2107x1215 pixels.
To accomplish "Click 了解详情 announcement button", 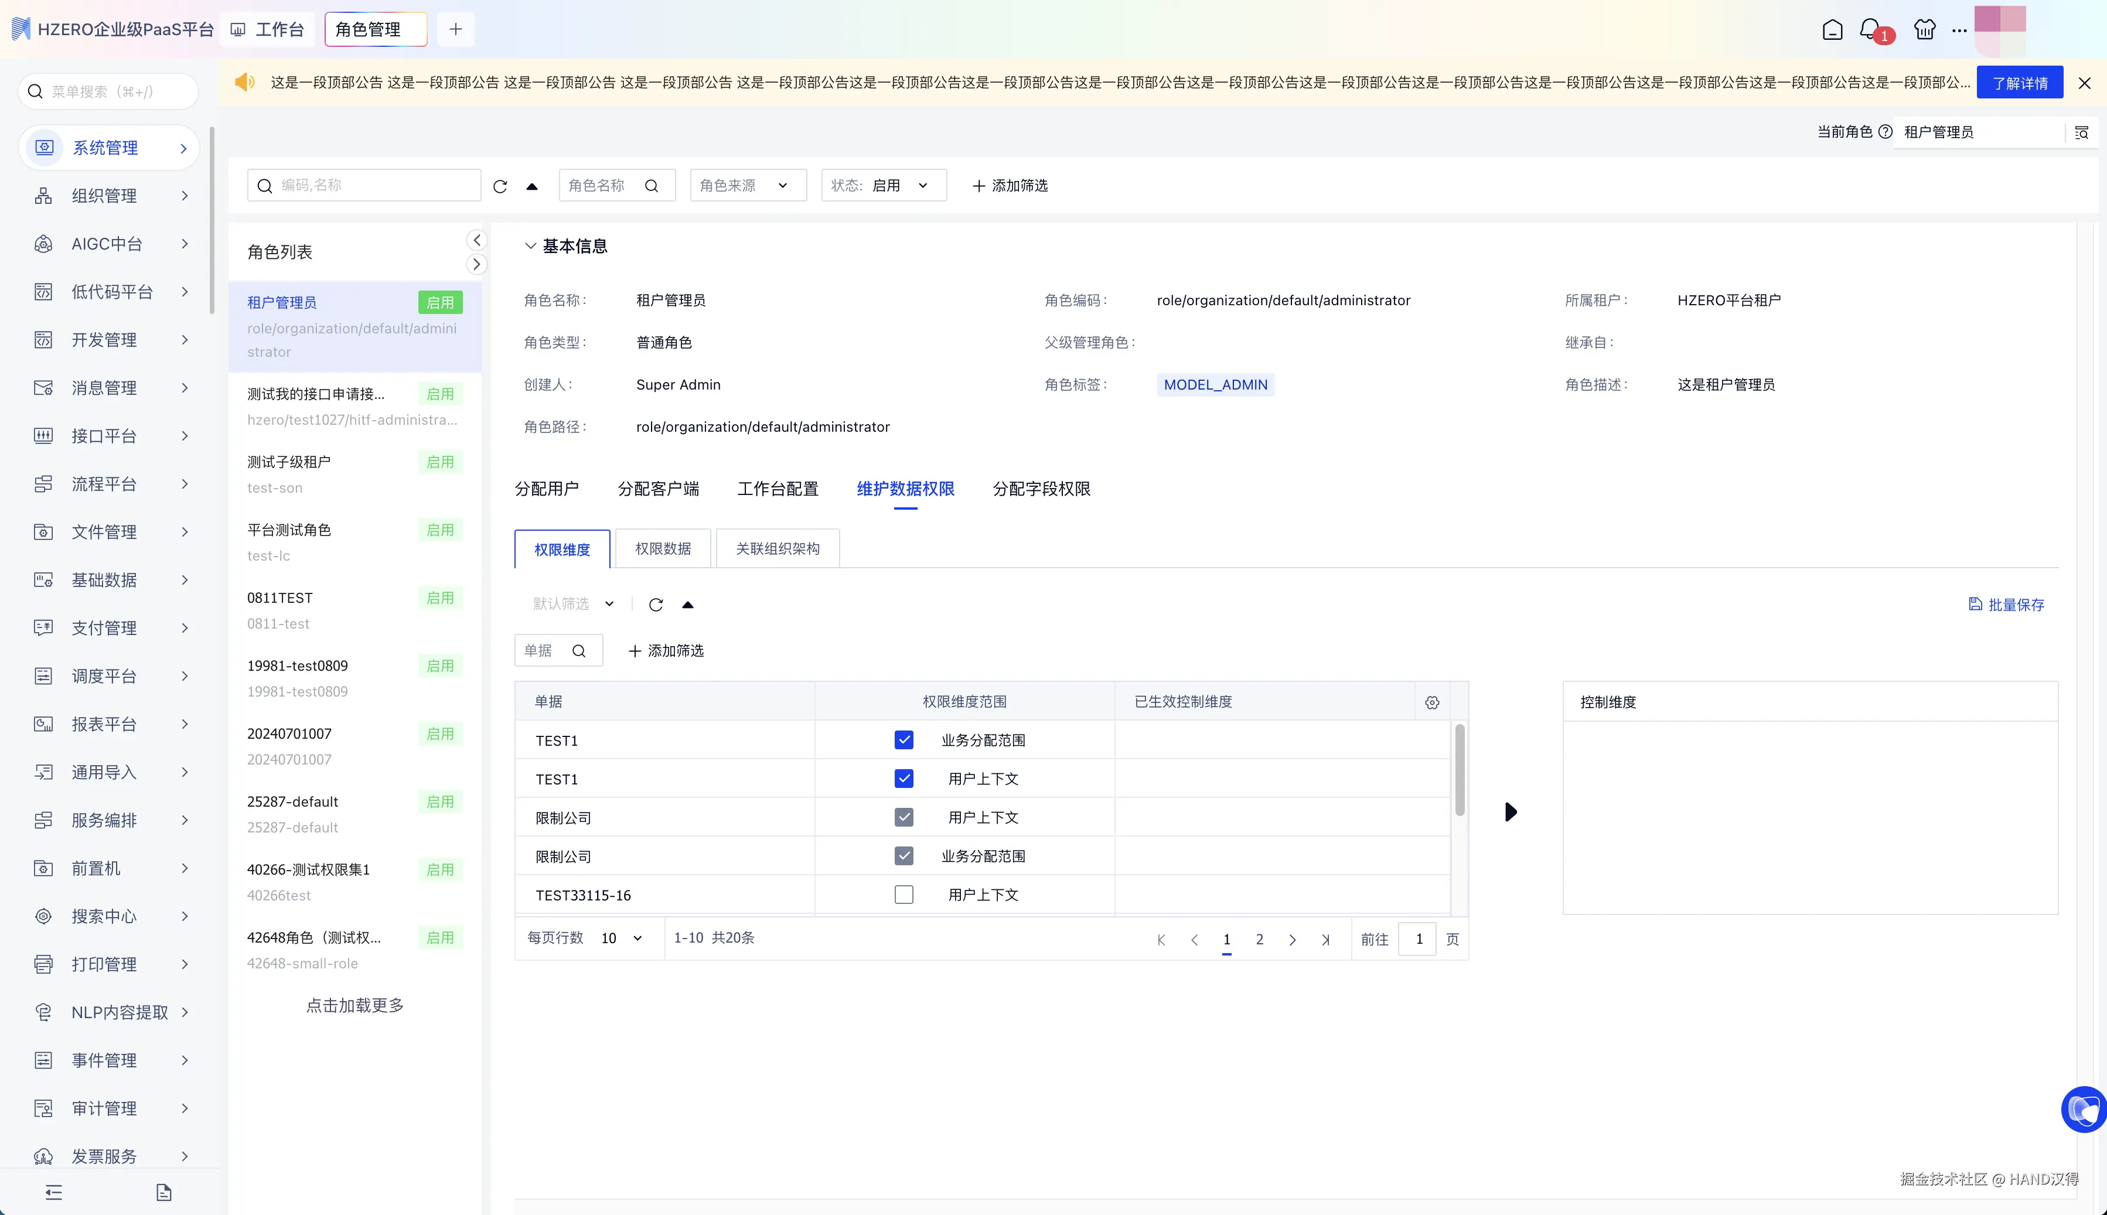I will pyautogui.click(x=2019, y=83).
